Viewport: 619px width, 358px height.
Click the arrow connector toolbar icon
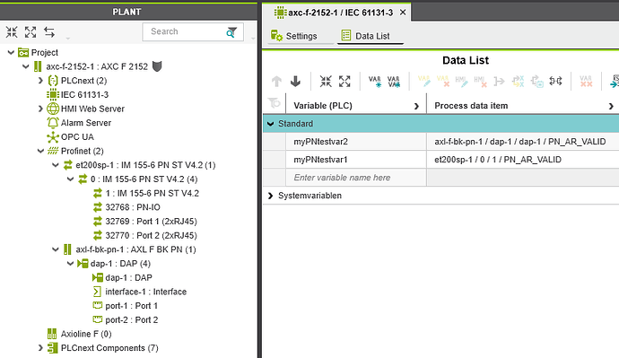coord(499,82)
